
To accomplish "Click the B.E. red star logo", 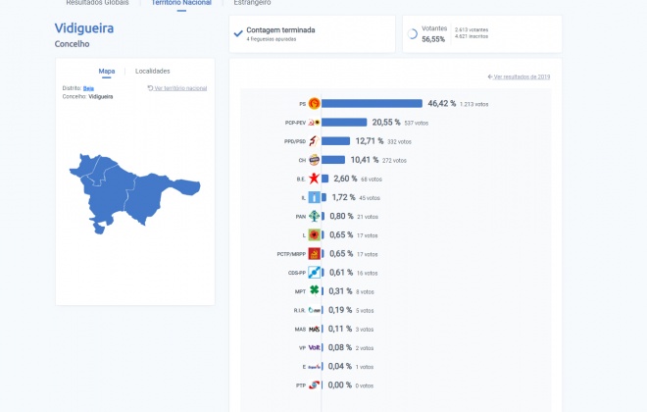I will (x=314, y=179).
